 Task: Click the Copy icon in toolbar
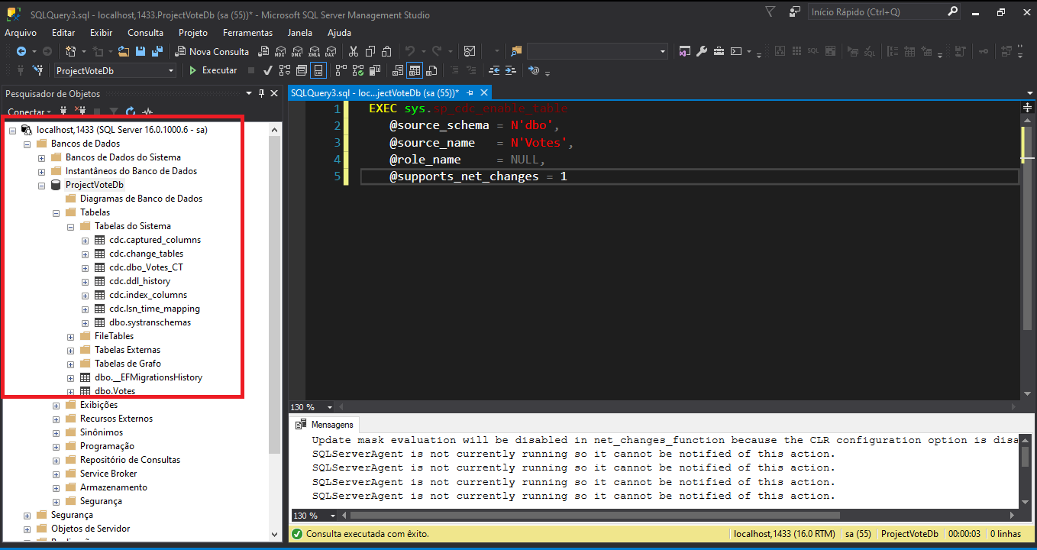click(370, 51)
